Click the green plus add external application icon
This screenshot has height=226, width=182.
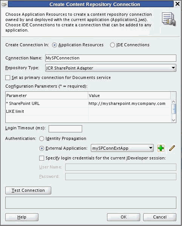point(161,148)
